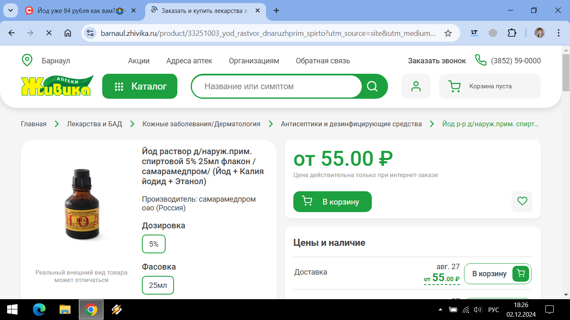The height and width of the screenshot is (320, 570).
Task: Open the Акции menu item
Action: pyautogui.click(x=139, y=61)
